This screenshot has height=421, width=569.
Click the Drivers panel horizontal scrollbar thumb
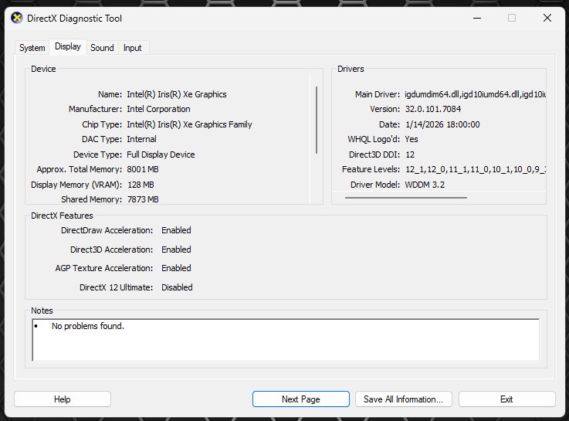(x=405, y=198)
